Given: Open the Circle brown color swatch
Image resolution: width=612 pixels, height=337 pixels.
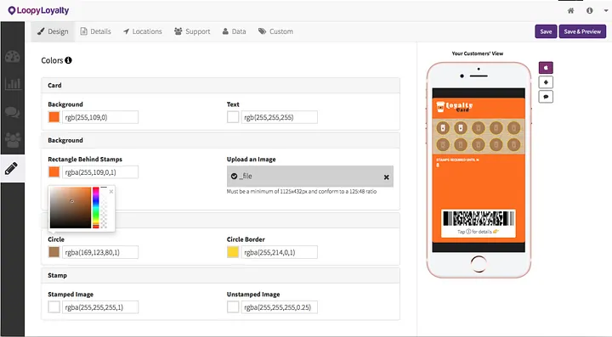Looking at the screenshot, I should pos(54,251).
